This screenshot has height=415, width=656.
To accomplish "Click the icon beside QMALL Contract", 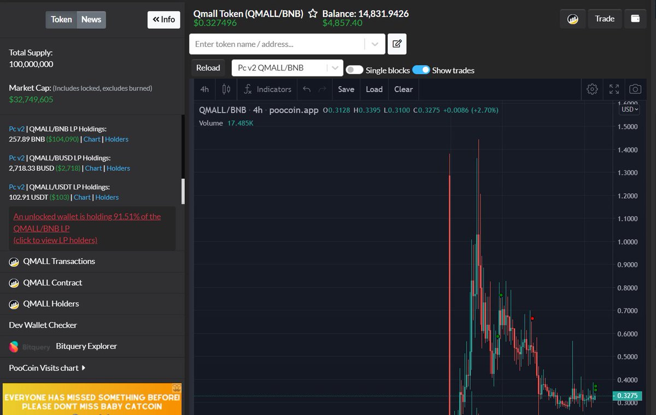I will click(x=14, y=283).
